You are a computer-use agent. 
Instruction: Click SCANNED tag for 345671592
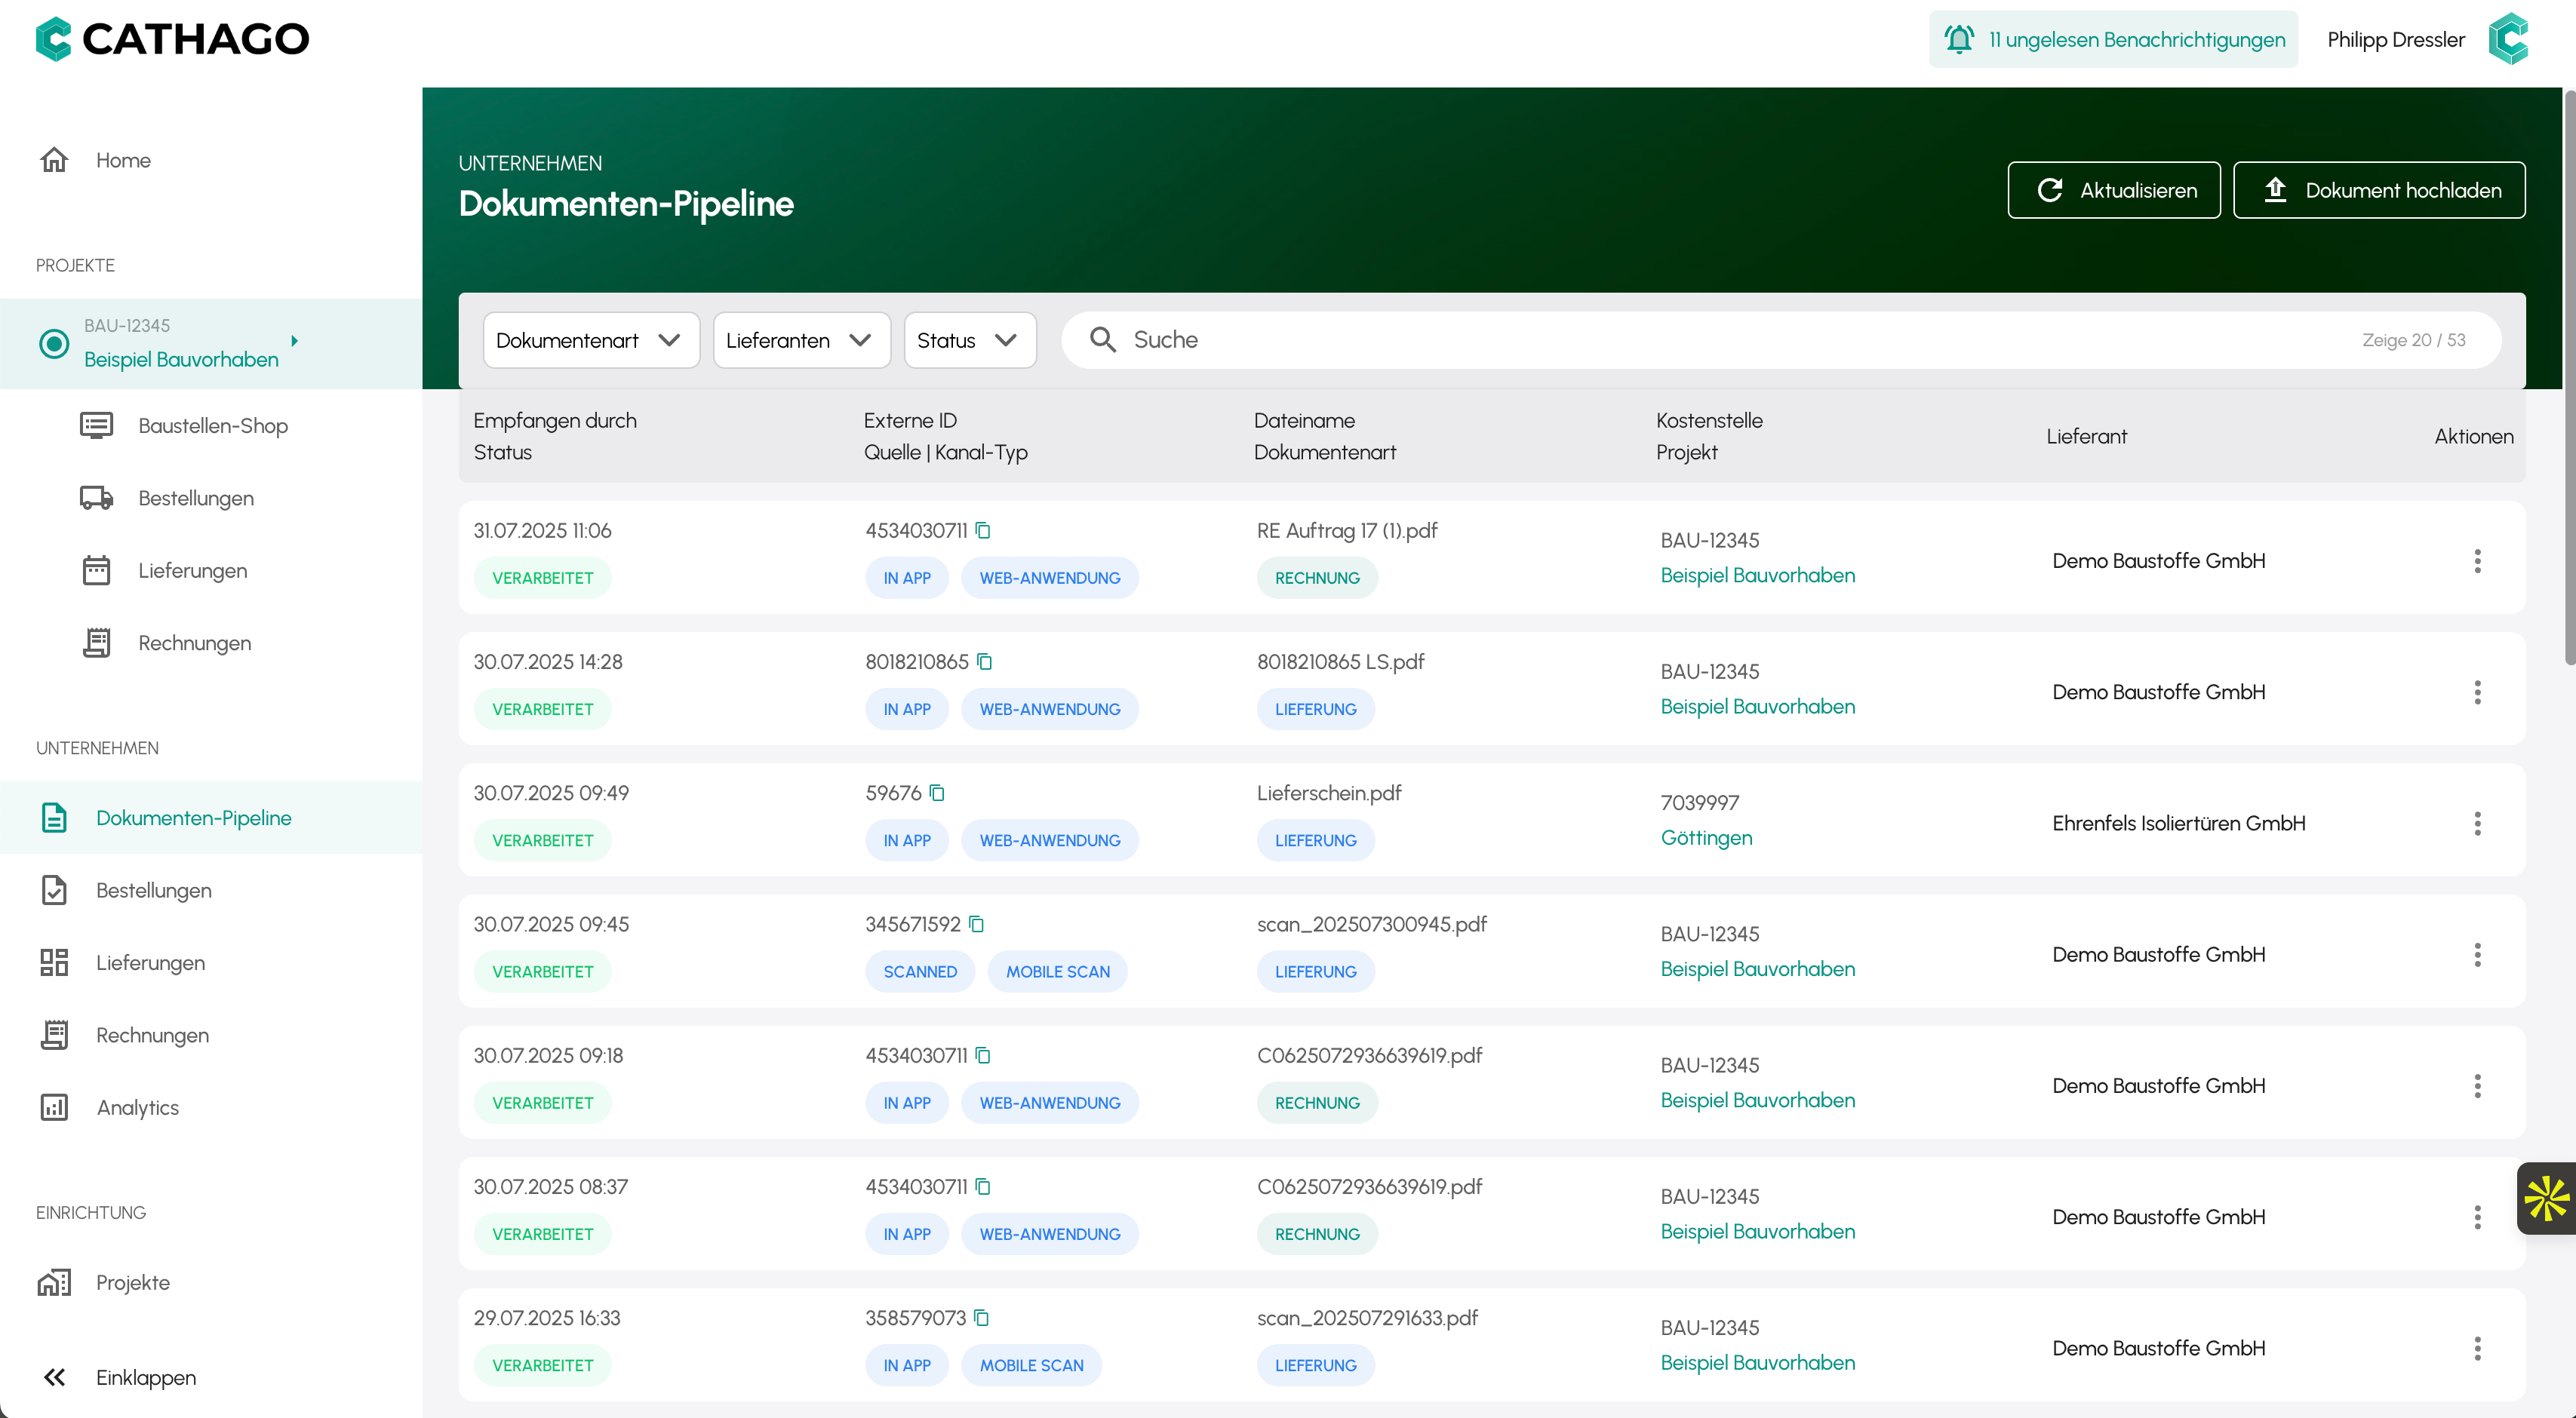tap(919, 971)
